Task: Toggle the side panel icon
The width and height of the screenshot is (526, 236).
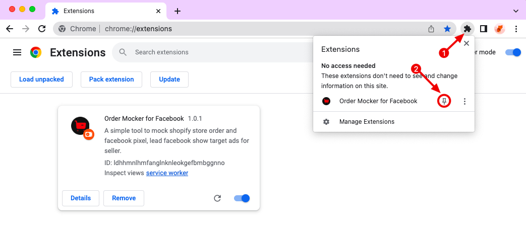Action: pos(484,29)
